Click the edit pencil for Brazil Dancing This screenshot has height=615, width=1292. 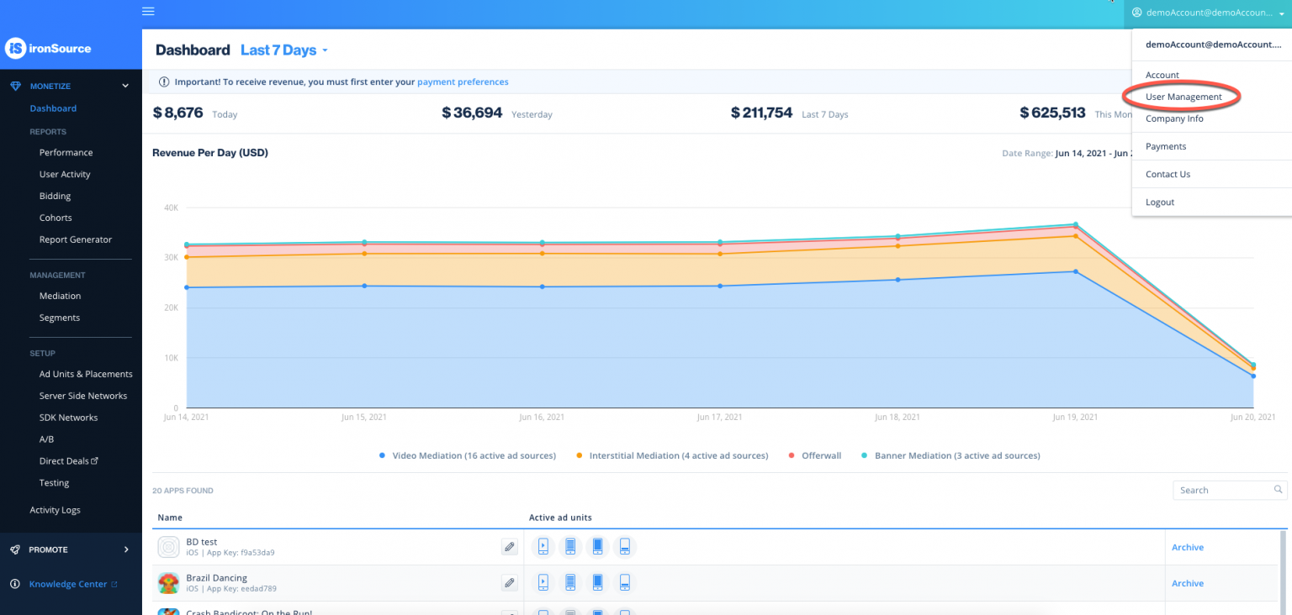pyautogui.click(x=509, y=582)
